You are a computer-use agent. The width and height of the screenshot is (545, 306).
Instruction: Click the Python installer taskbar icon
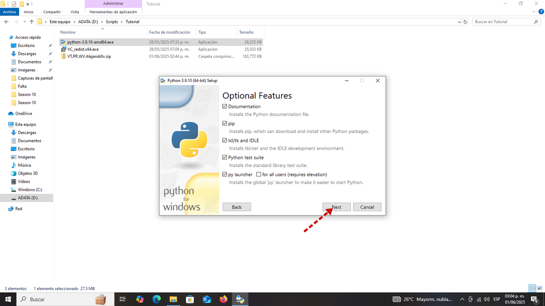coord(240,299)
